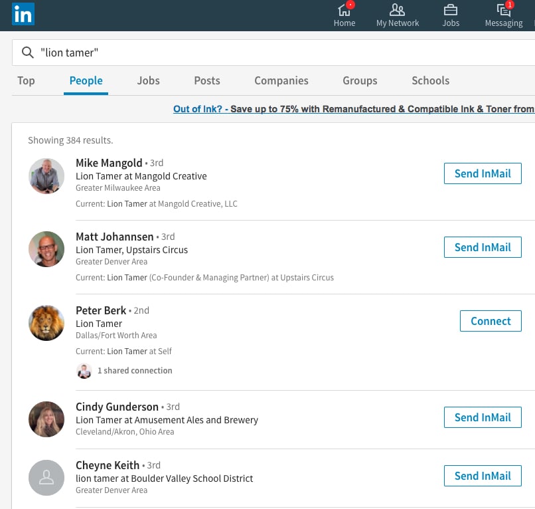Open Matt Johannsen's profile name
This screenshot has height=509, width=535.
pos(115,237)
